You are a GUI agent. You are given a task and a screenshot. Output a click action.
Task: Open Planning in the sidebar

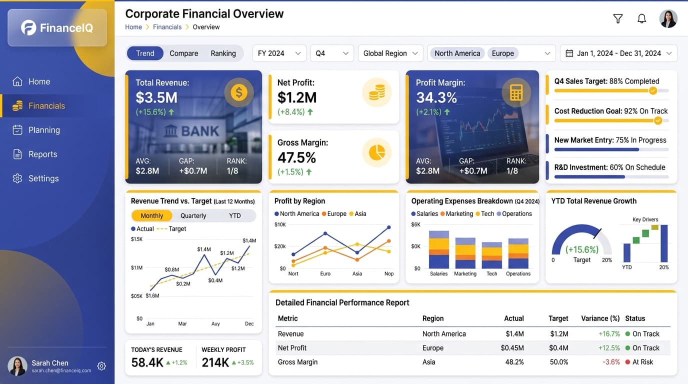57,130
